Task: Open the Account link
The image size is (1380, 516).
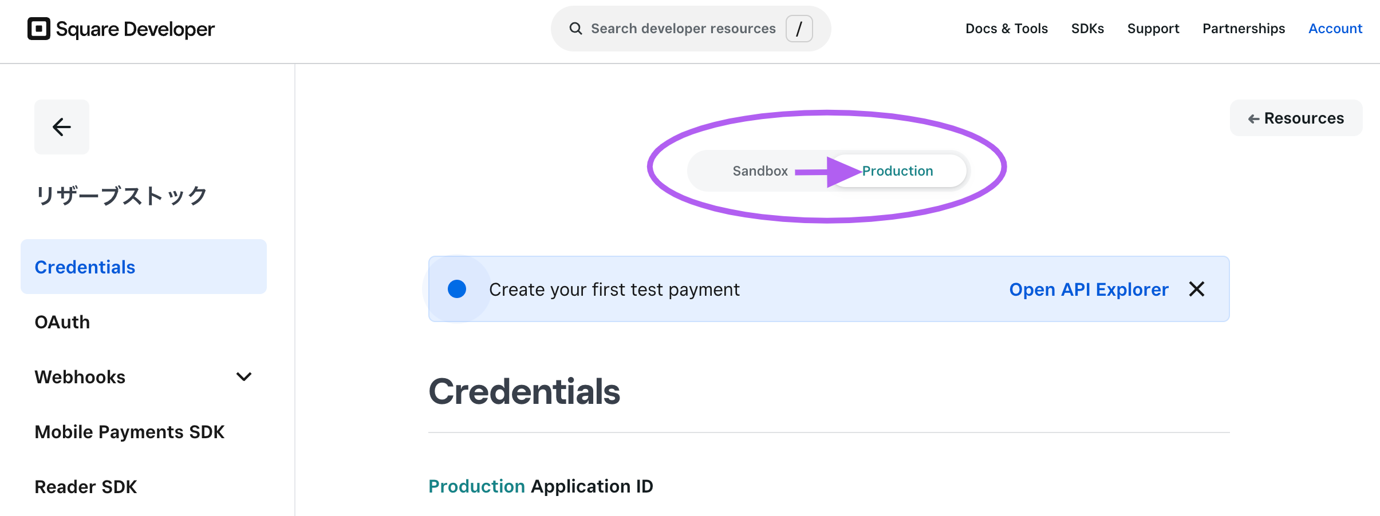Action: [1335, 29]
